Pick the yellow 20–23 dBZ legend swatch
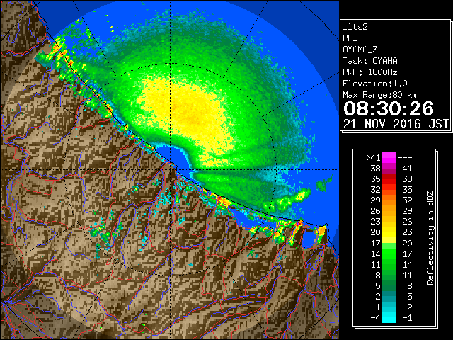 (x=389, y=232)
